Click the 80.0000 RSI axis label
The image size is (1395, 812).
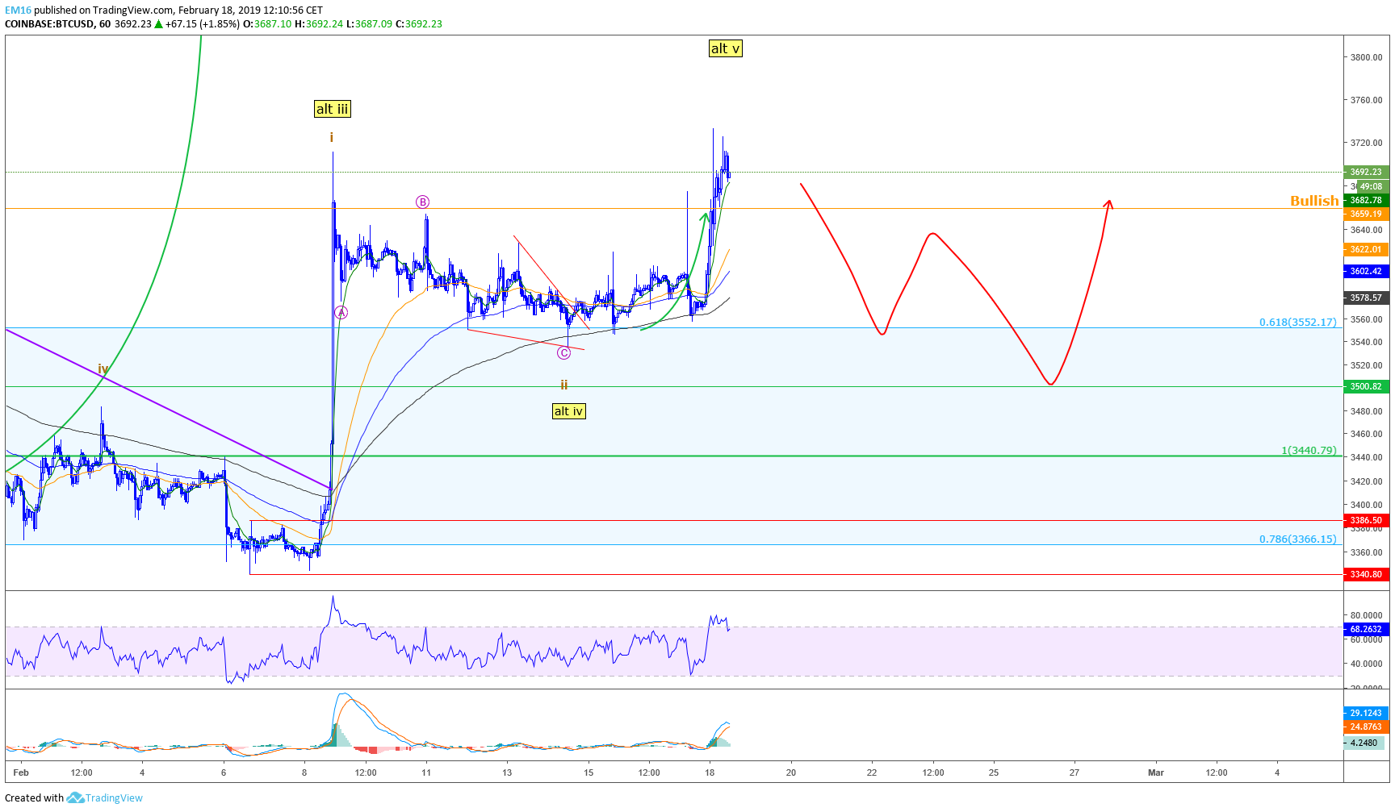1366,615
